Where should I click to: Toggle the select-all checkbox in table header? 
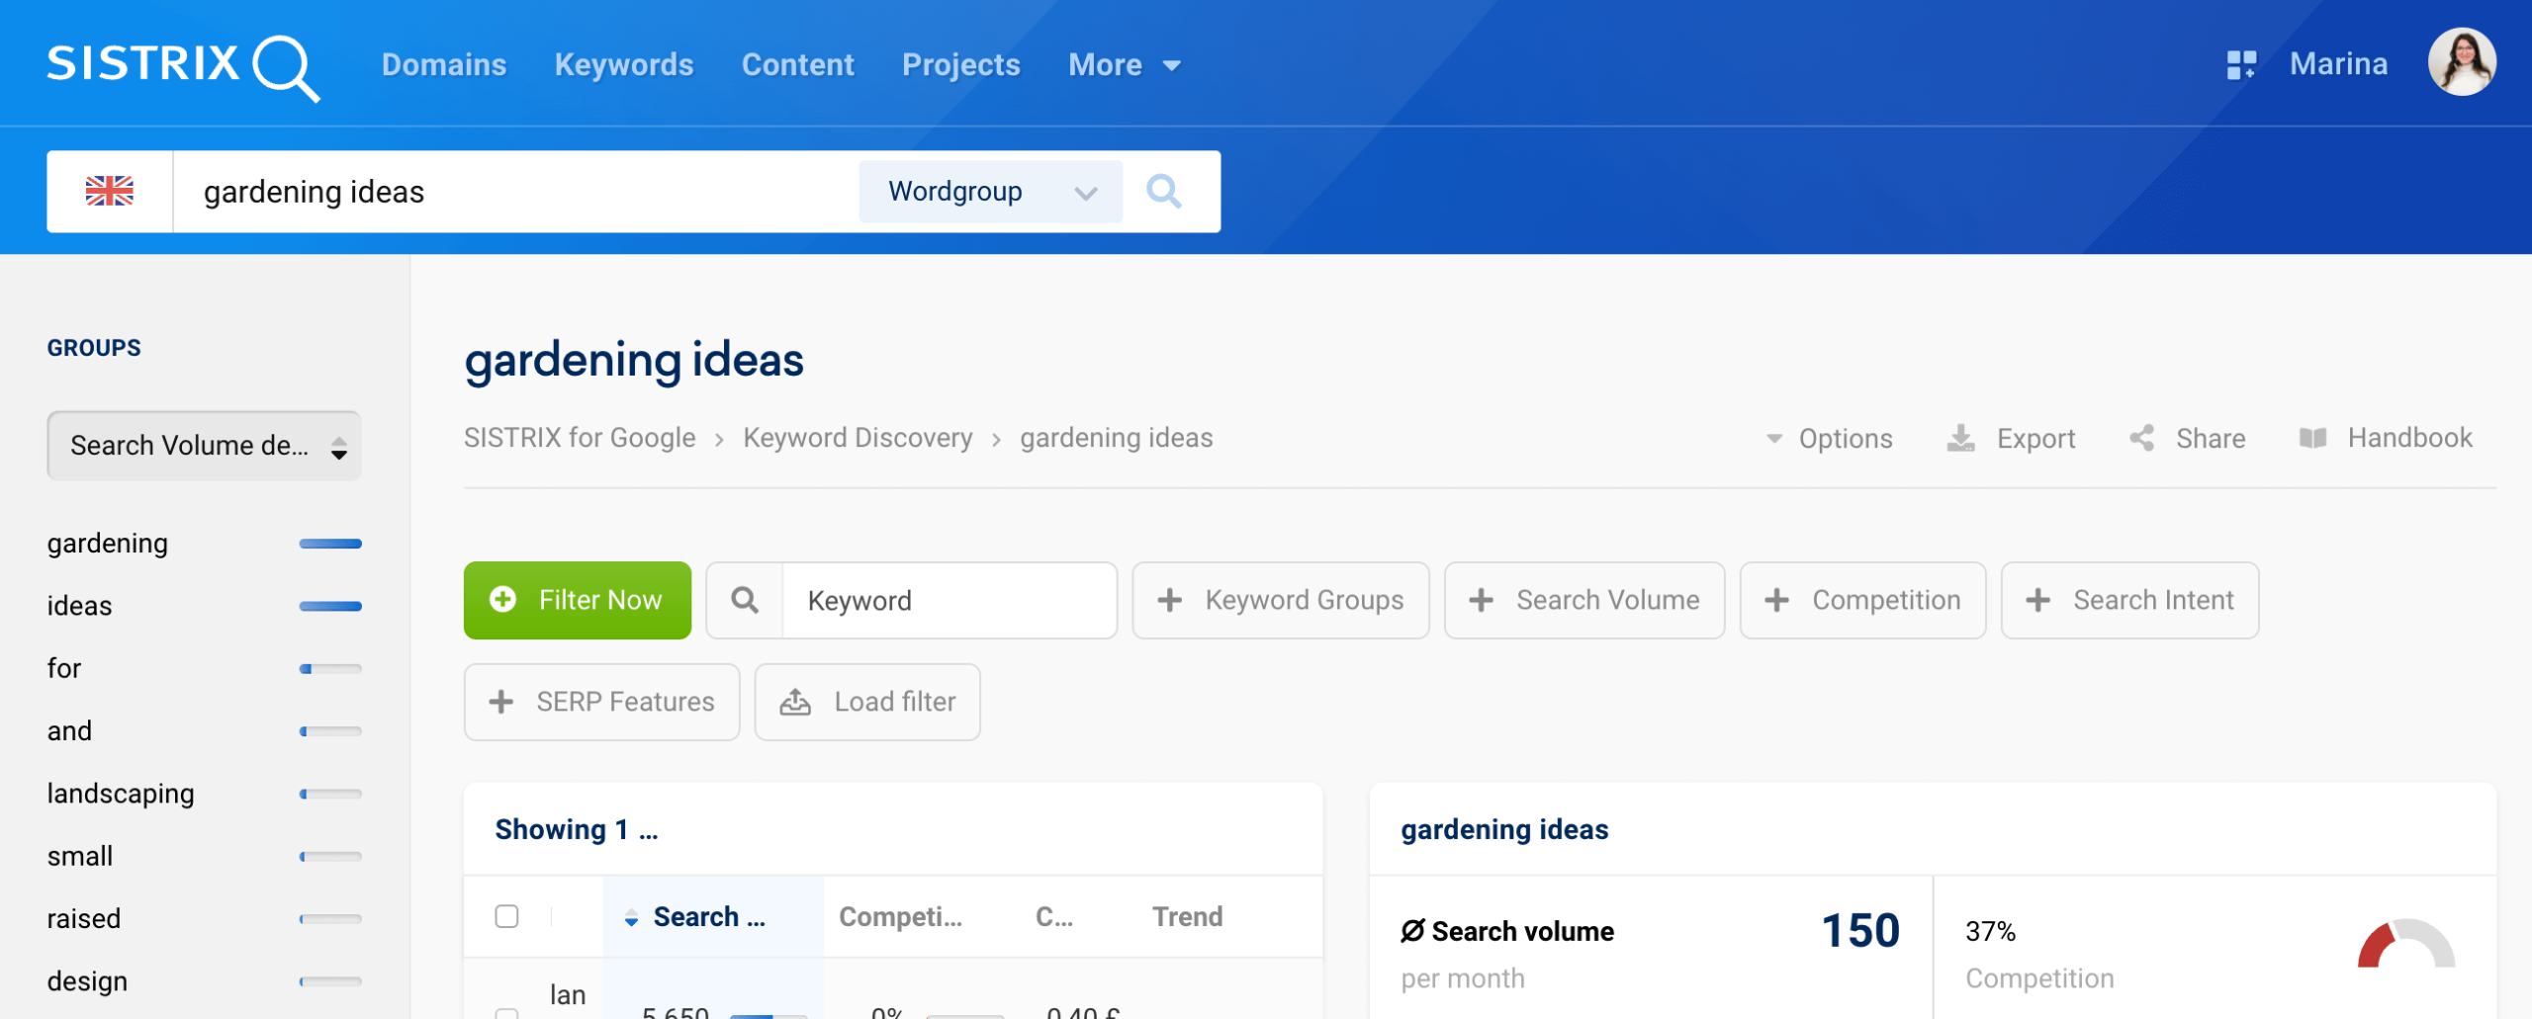[506, 916]
